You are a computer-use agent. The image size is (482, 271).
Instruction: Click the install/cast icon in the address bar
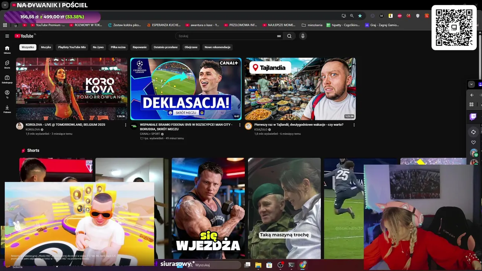click(x=344, y=16)
